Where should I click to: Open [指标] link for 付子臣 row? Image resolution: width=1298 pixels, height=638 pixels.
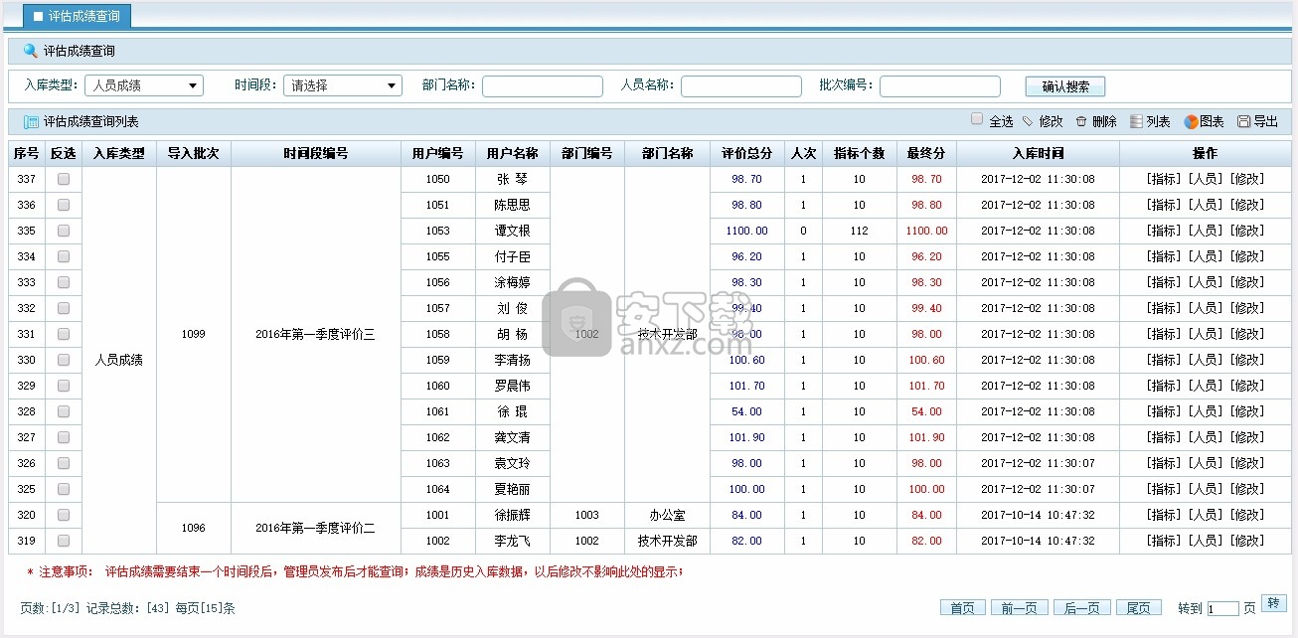click(1164, 256)
